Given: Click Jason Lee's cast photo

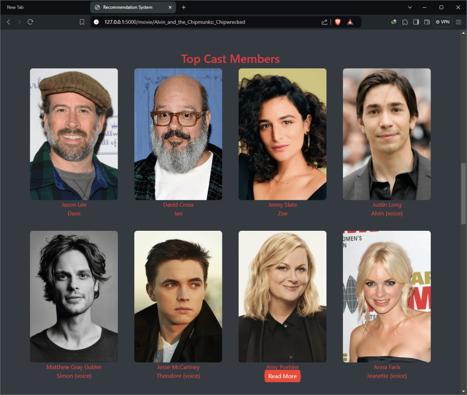Looking at the screenshot, I should (x=74, y=134).
